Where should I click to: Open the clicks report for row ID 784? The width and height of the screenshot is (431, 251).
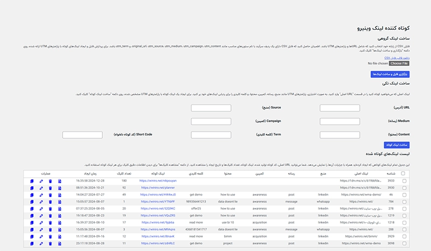(x=60, y=202)
